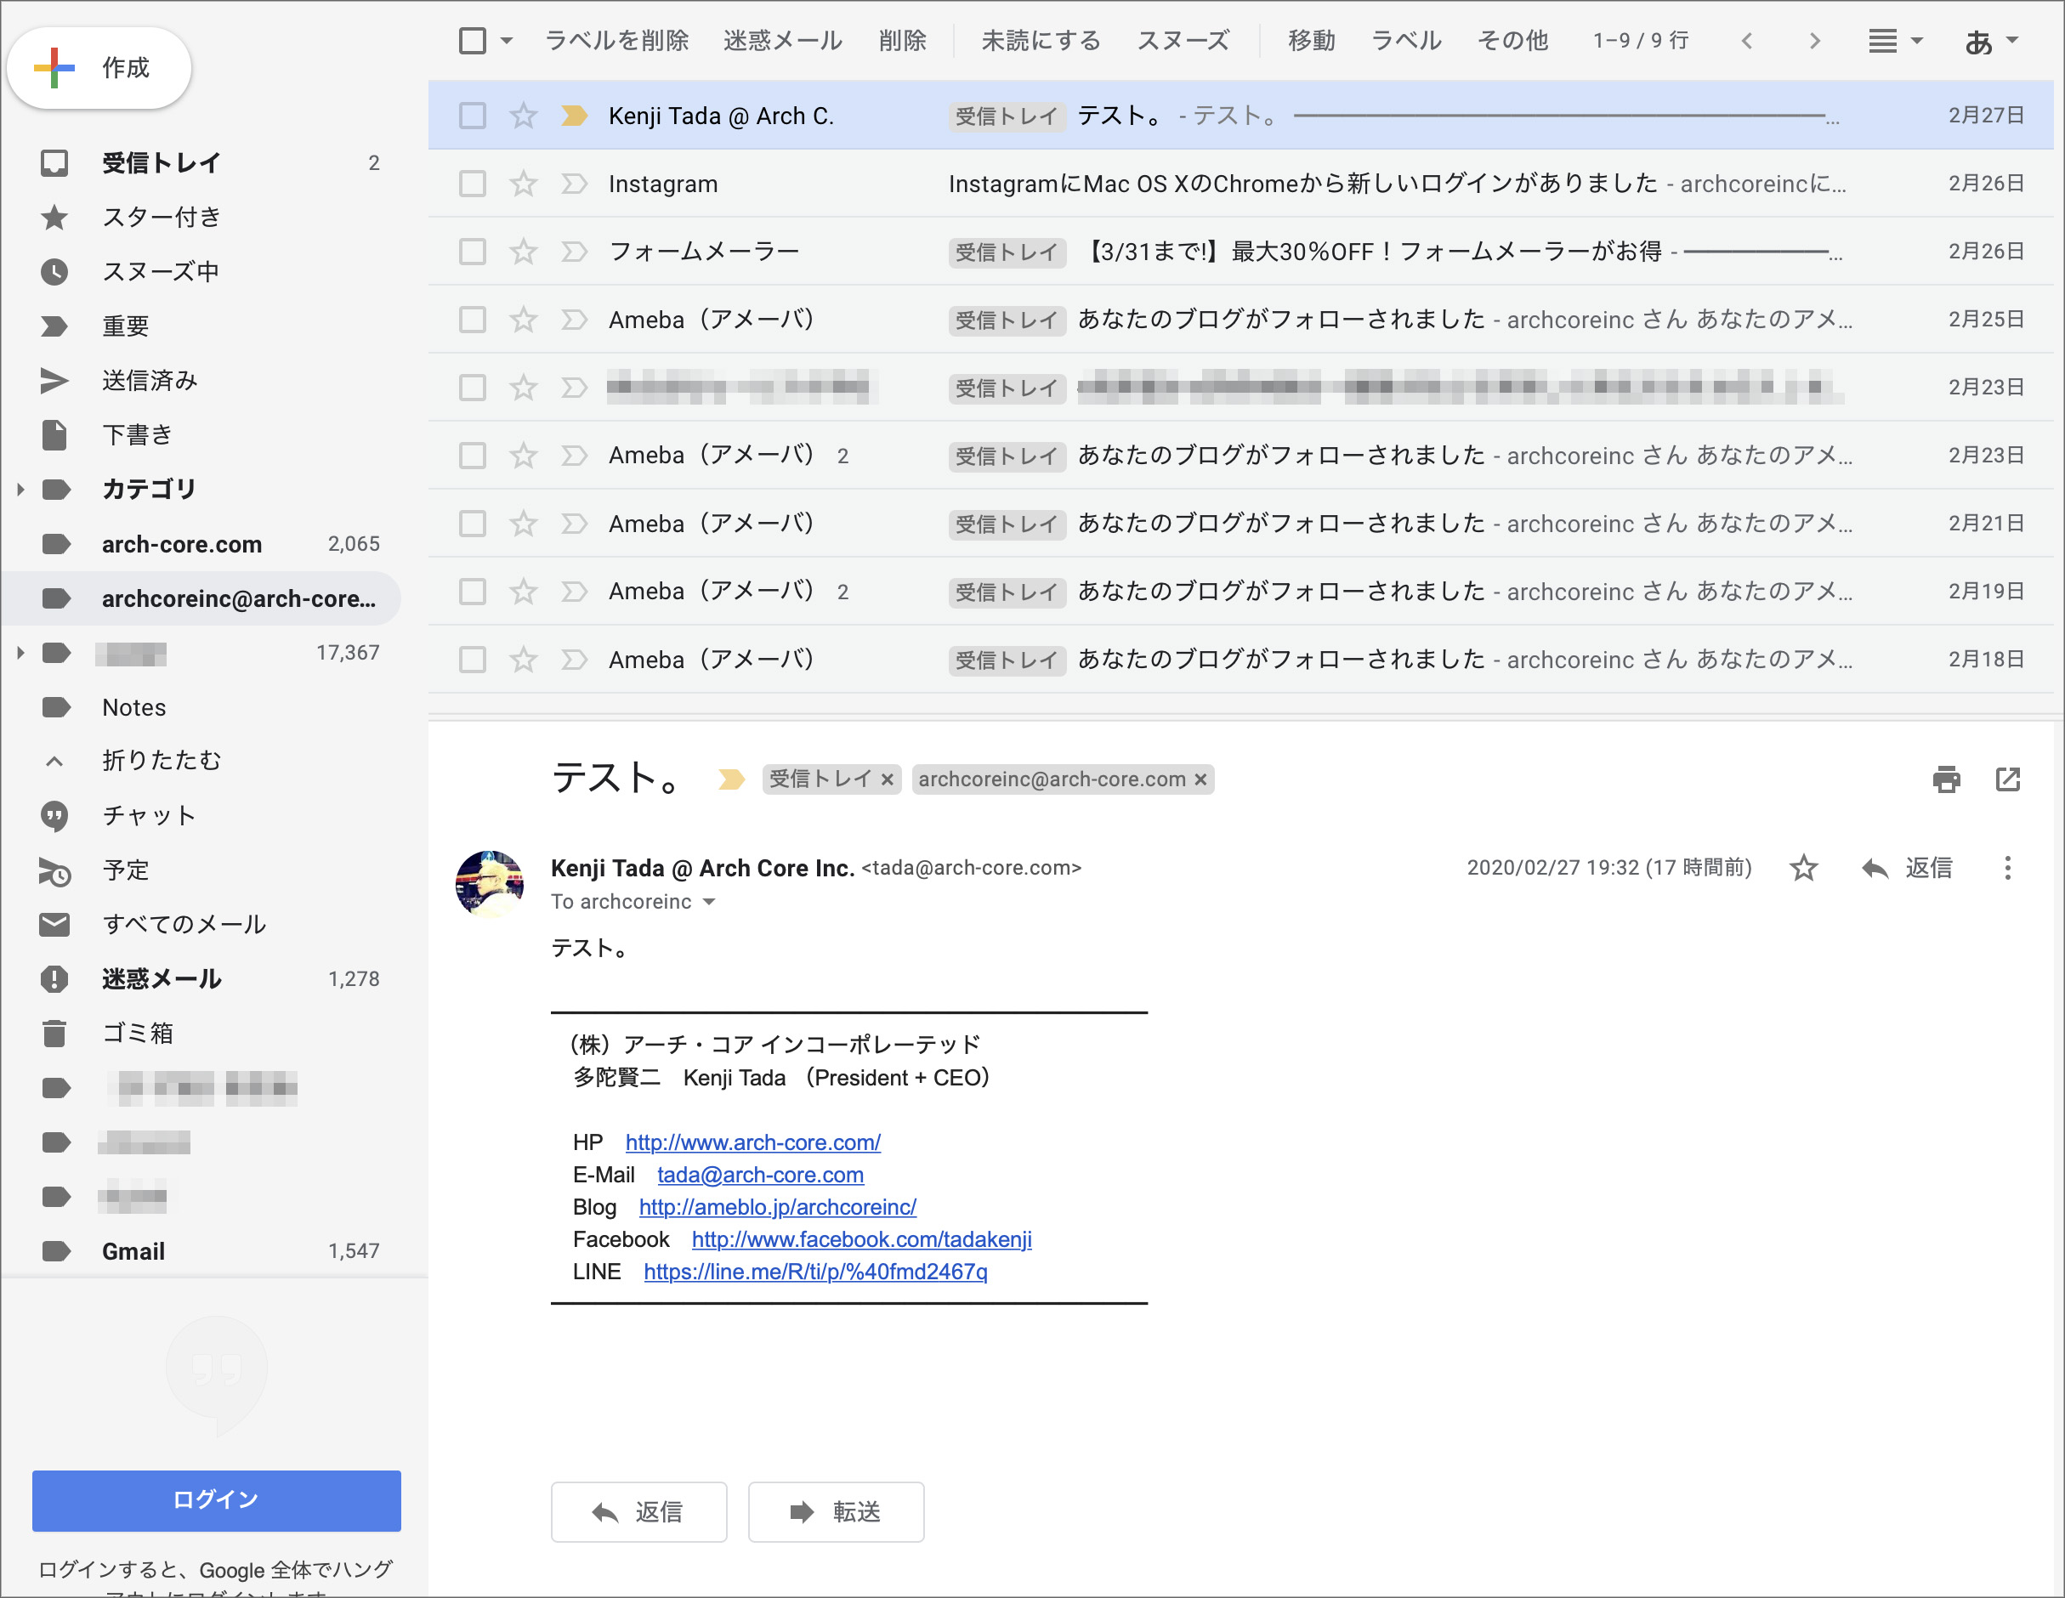Toggle importance marker on フォームメーラー email
Image resolution: width=2065 pixels, height=1598 pixels.
574,252
